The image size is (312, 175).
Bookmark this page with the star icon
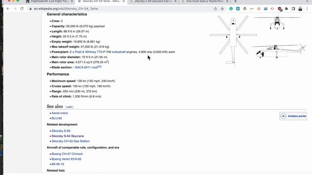pyautogui.click(x=222, y=9)
